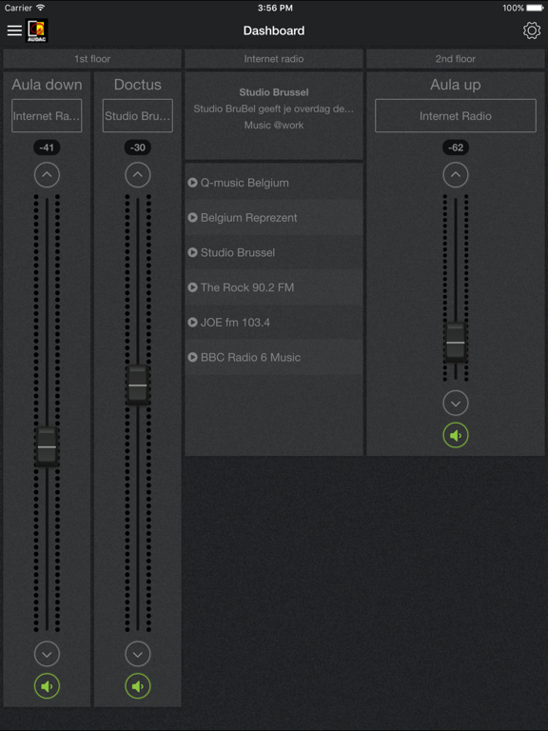Decrease Doctus volume with down arrow
Screen dimensions: 548x731
click(x=138, y=654)
